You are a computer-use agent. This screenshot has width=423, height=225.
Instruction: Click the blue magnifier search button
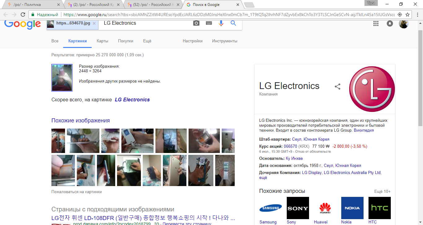(233, 23)
